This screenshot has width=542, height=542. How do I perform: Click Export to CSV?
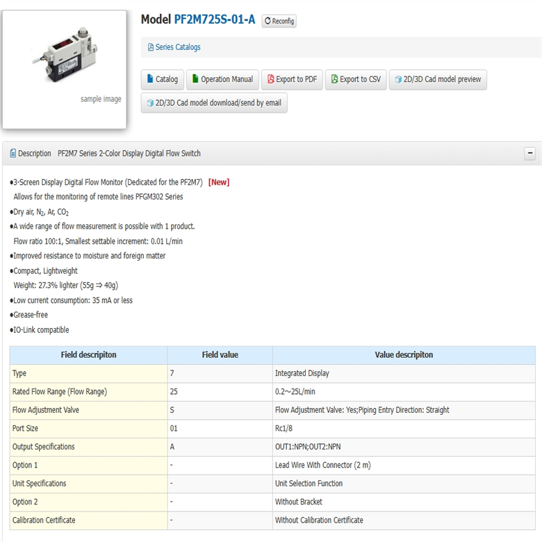[356, 79]
